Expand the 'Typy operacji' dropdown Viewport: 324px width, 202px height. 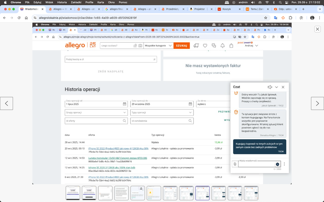(162, 113)
